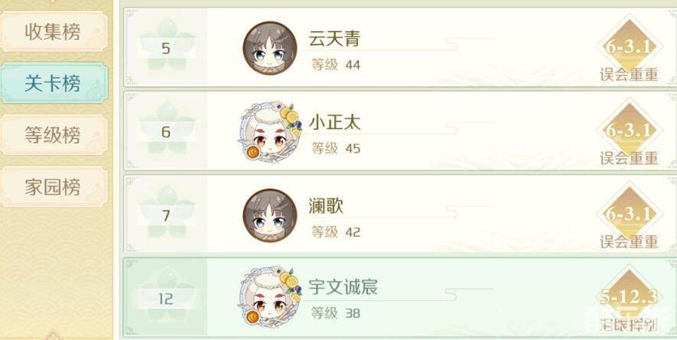Switch to the 关卡榜 tab

[54, 83]
